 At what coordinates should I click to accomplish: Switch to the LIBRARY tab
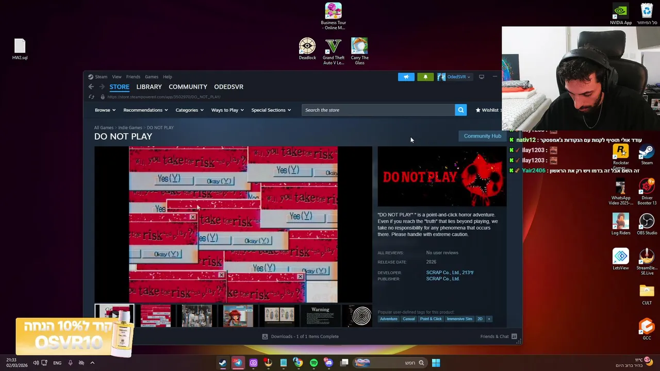coord(149,87)
